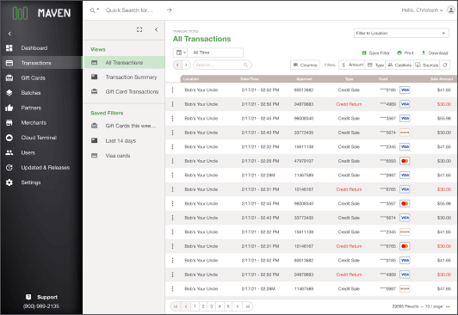Open the Hello, Christoph user menu
The height and width of the screenshot is (315, 458).
pos(422,10)
